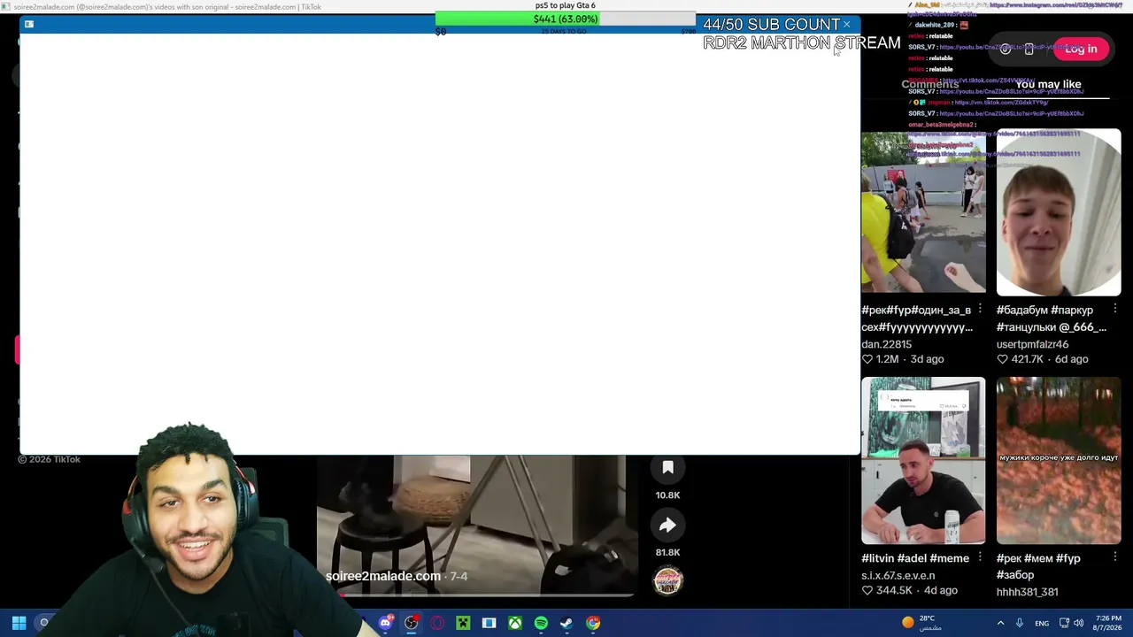Open the volume control speaker icon

[x=1079, y=623]
